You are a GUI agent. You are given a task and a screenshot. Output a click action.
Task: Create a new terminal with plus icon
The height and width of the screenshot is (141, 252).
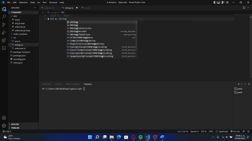point(239,84)
